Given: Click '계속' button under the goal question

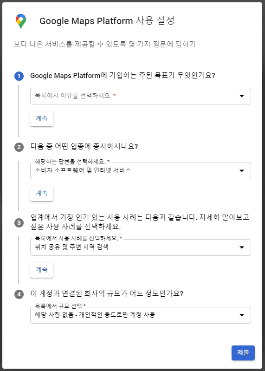Looking at the screenshot, I should 42,118.
